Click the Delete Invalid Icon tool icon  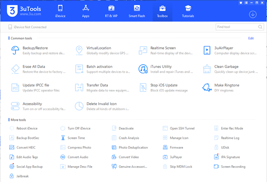coord(79,106)
